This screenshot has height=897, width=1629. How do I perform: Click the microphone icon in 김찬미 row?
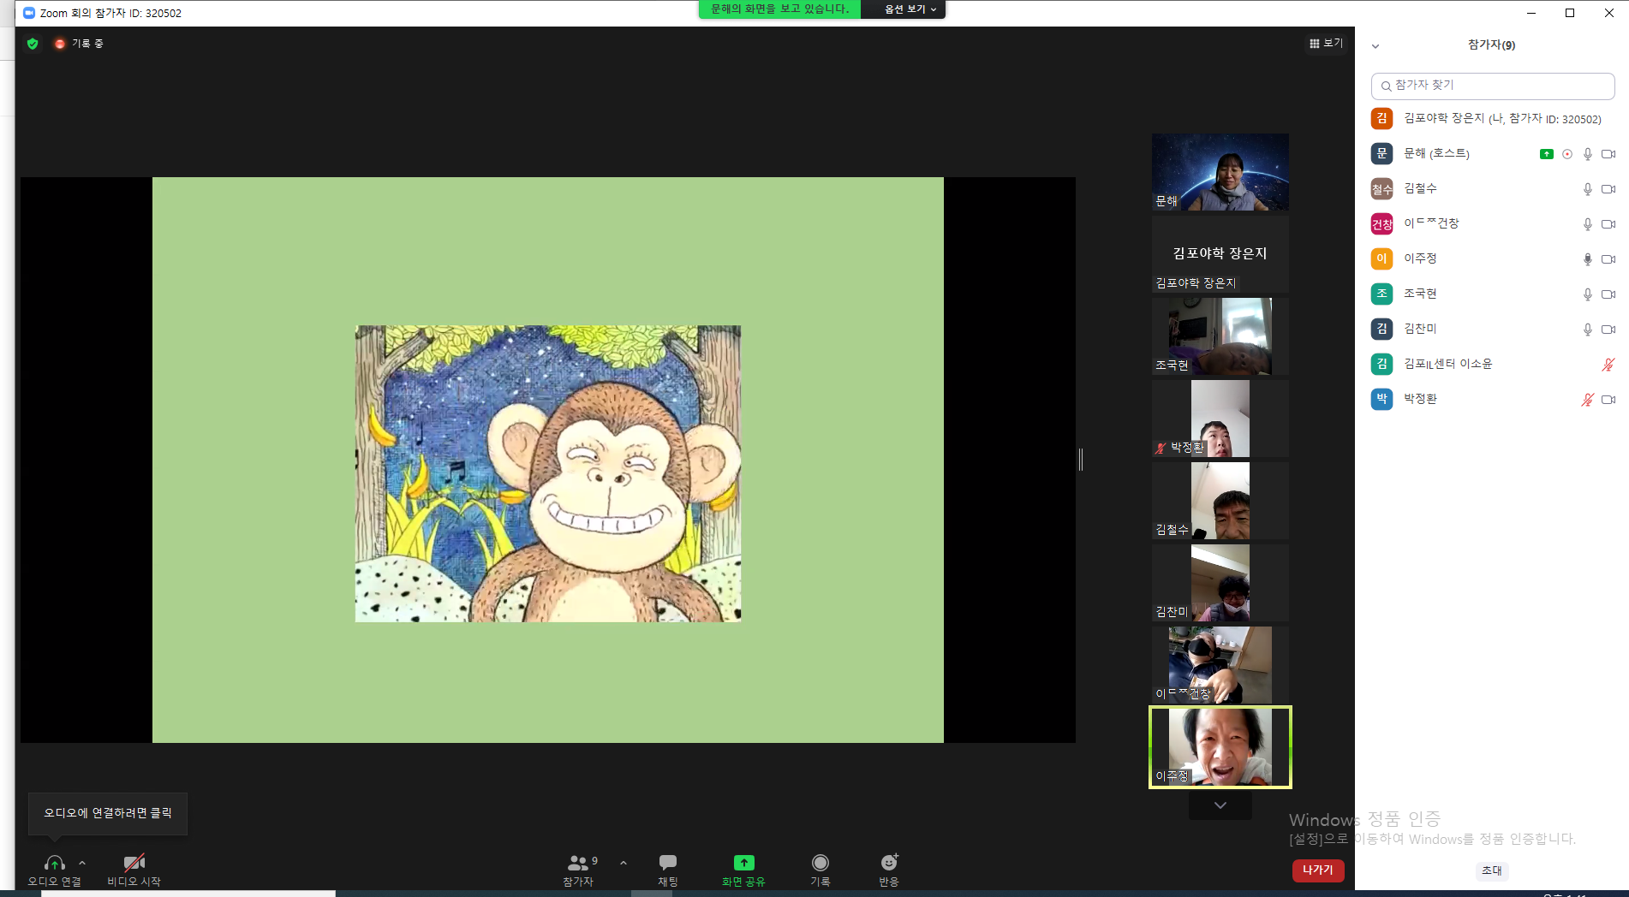(x=1588, y=330)
